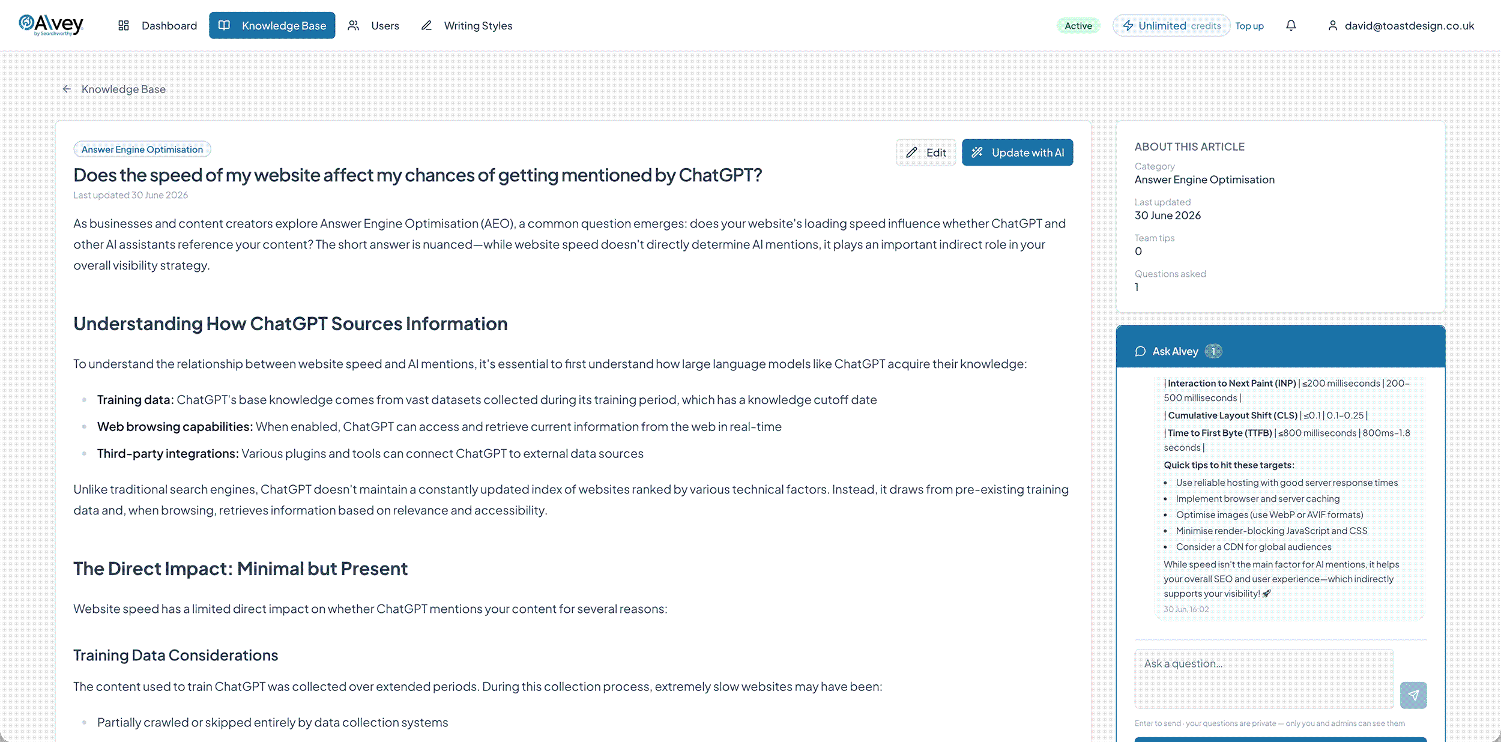
Task: Click the back arrow to Knowledge Base
Action: coord(67,89)
